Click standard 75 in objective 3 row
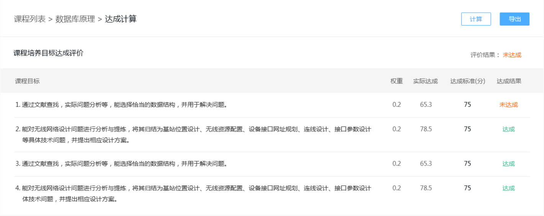Screen dimensions: 544x216 (x=467, y=164)
